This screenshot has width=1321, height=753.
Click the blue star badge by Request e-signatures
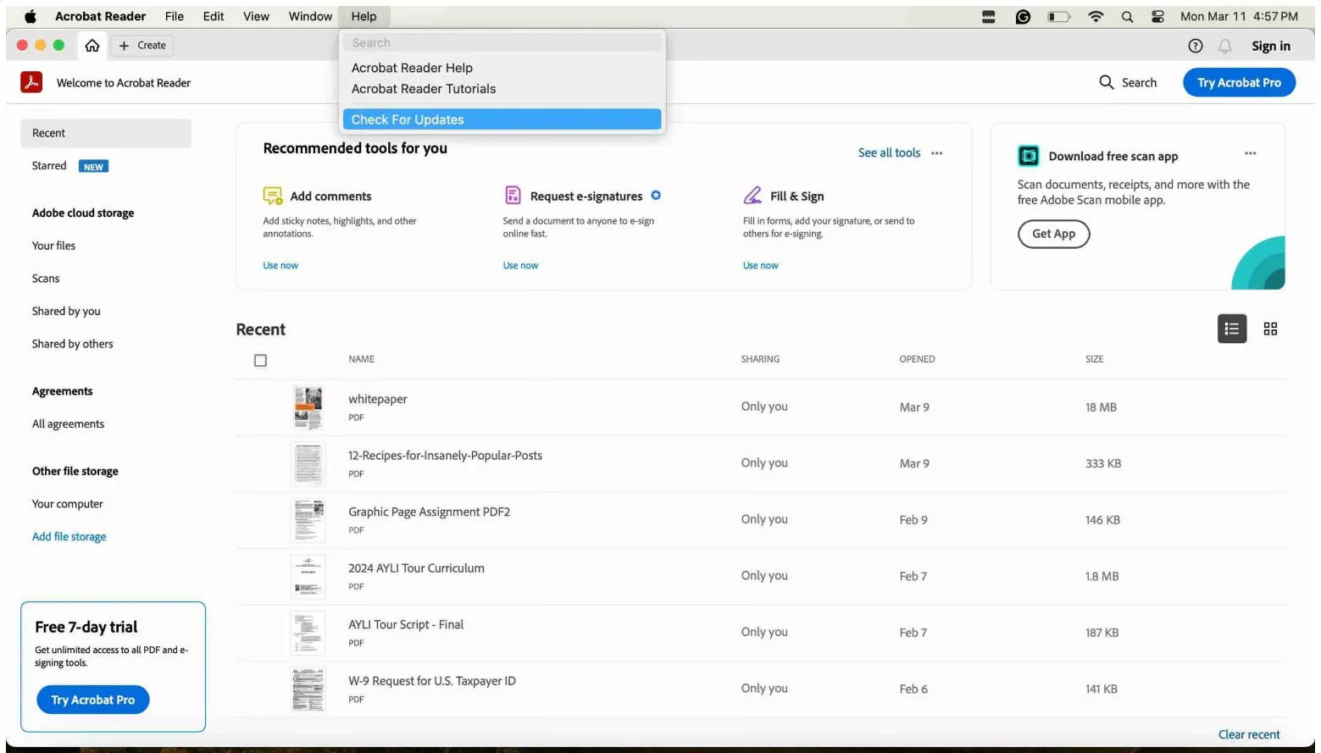(656, 196)
